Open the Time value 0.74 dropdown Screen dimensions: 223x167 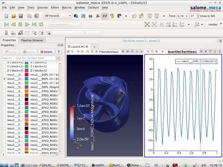tap(183, 16)
